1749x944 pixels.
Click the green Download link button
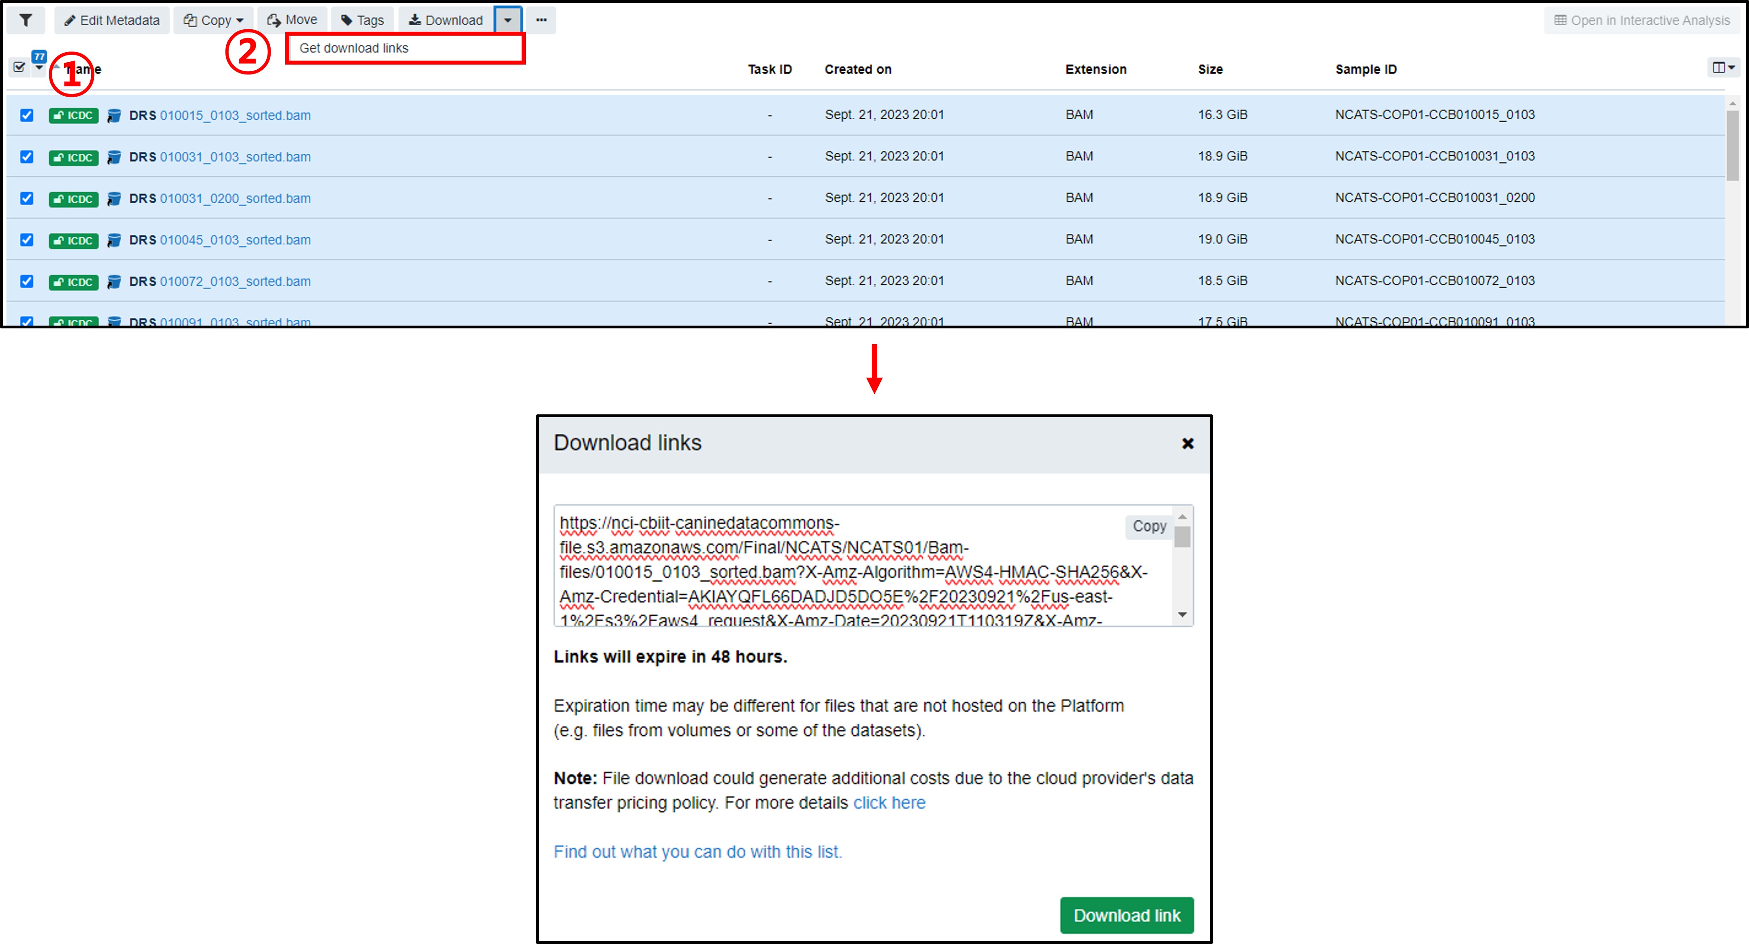1127,915
